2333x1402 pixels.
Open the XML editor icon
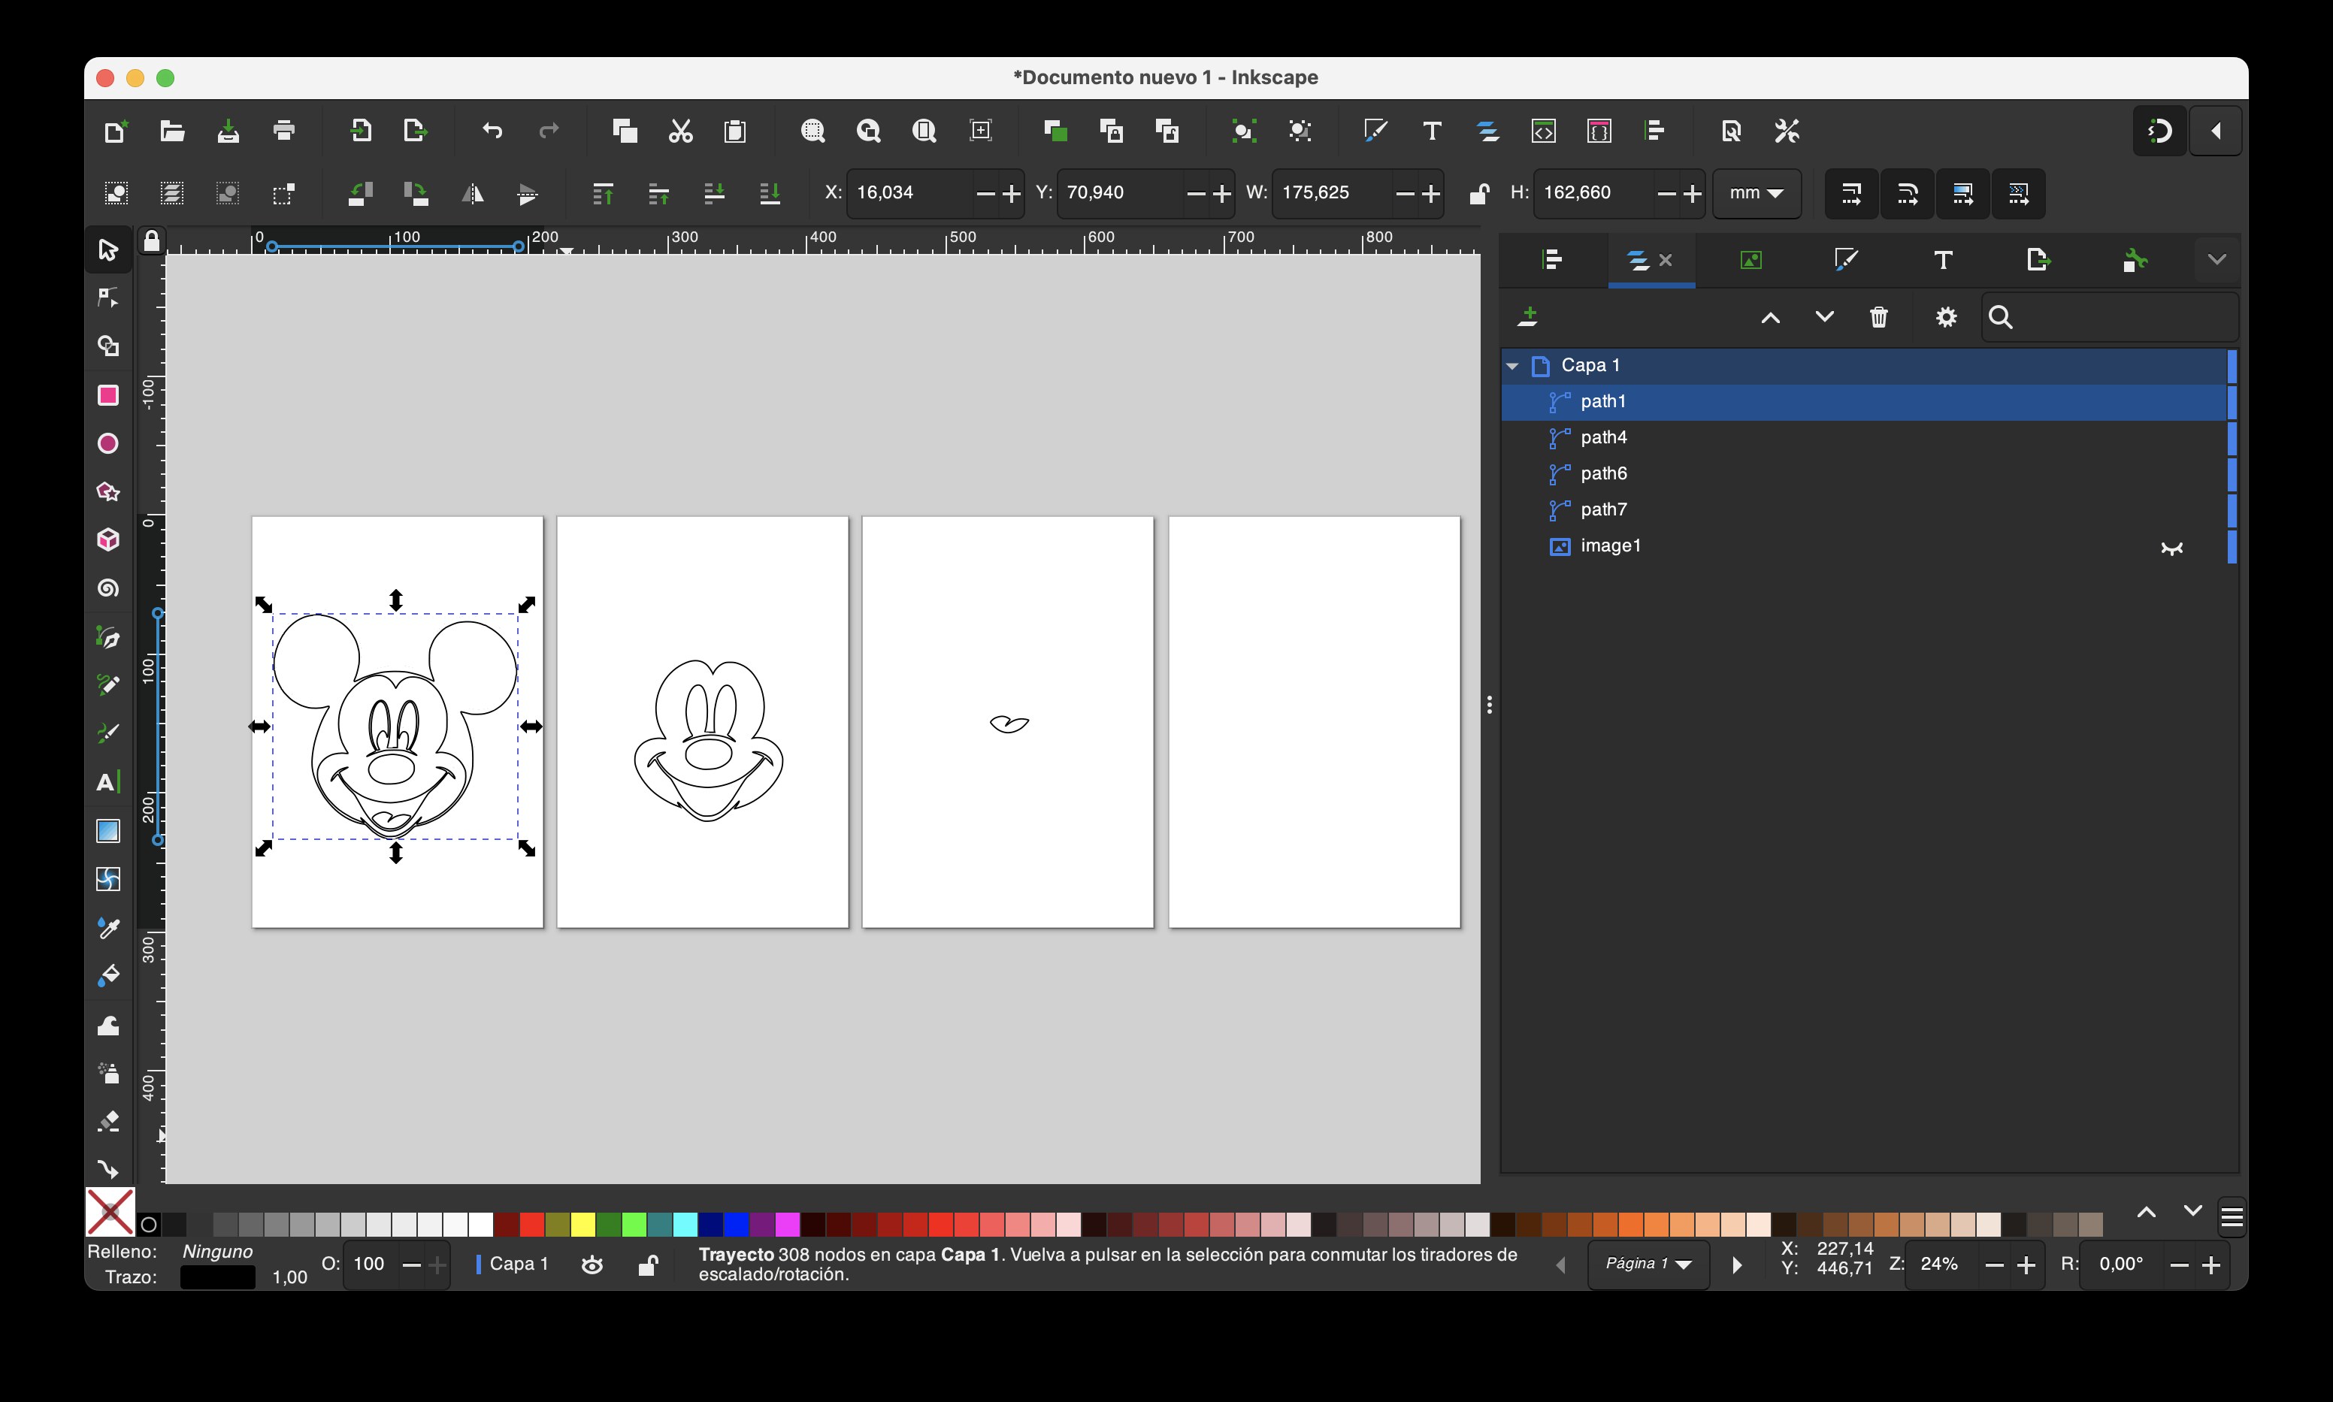[x=1543, y=131]
